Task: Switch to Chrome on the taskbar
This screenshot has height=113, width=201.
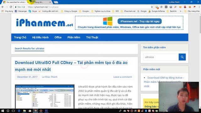Action: tap(35, 111)
